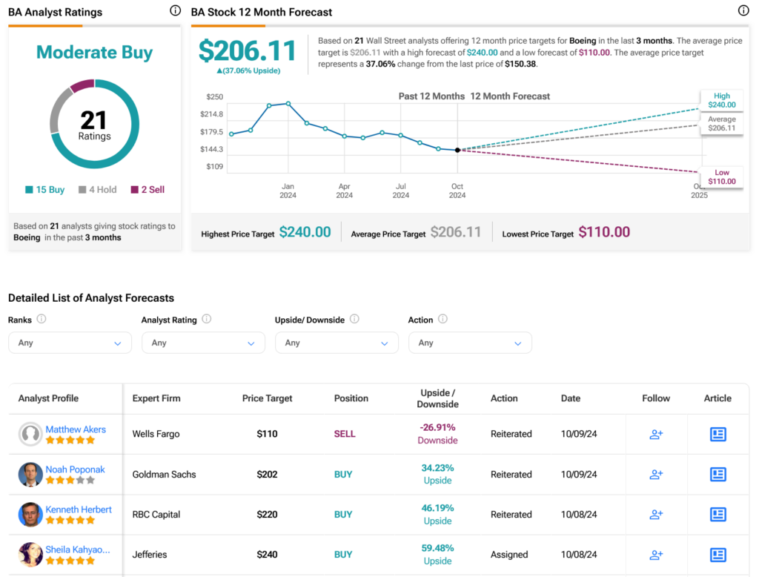Click info icon next to Ranks filter

point(42,319)
